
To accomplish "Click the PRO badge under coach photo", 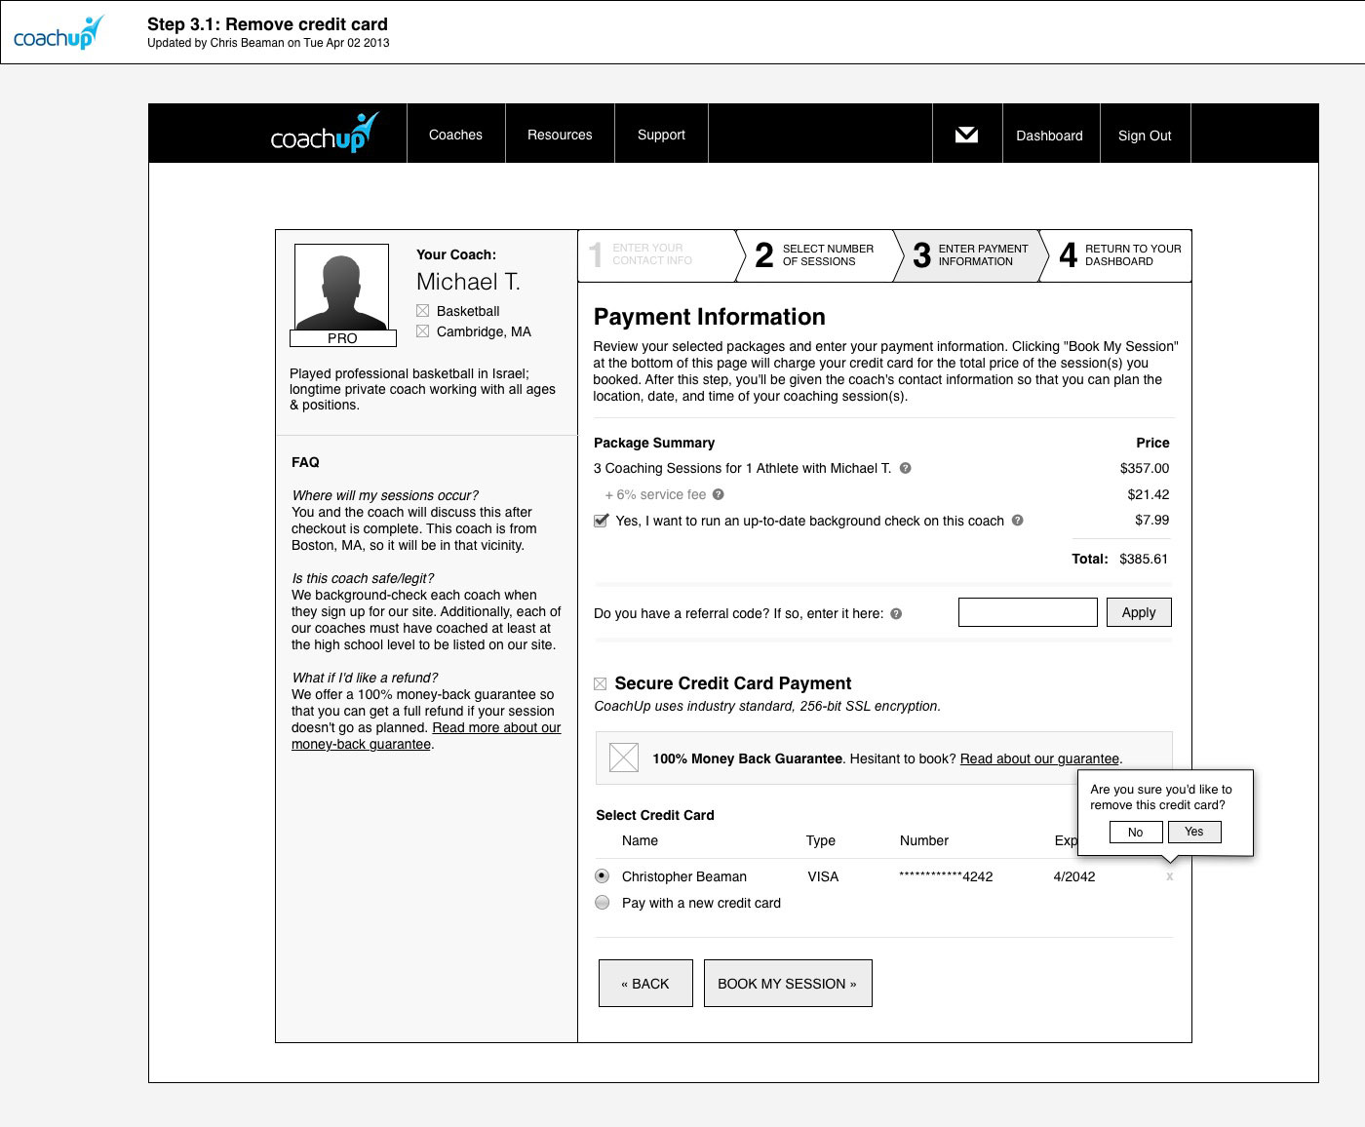I will coord(343,338).
